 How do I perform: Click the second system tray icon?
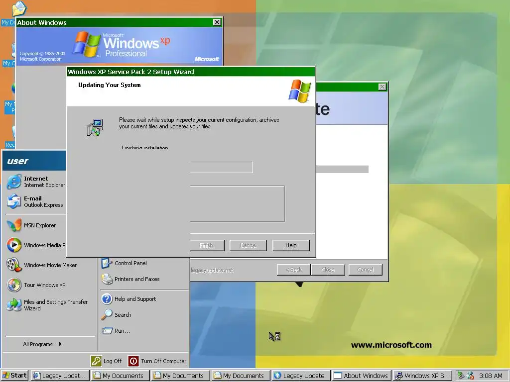tap(470, 376)
